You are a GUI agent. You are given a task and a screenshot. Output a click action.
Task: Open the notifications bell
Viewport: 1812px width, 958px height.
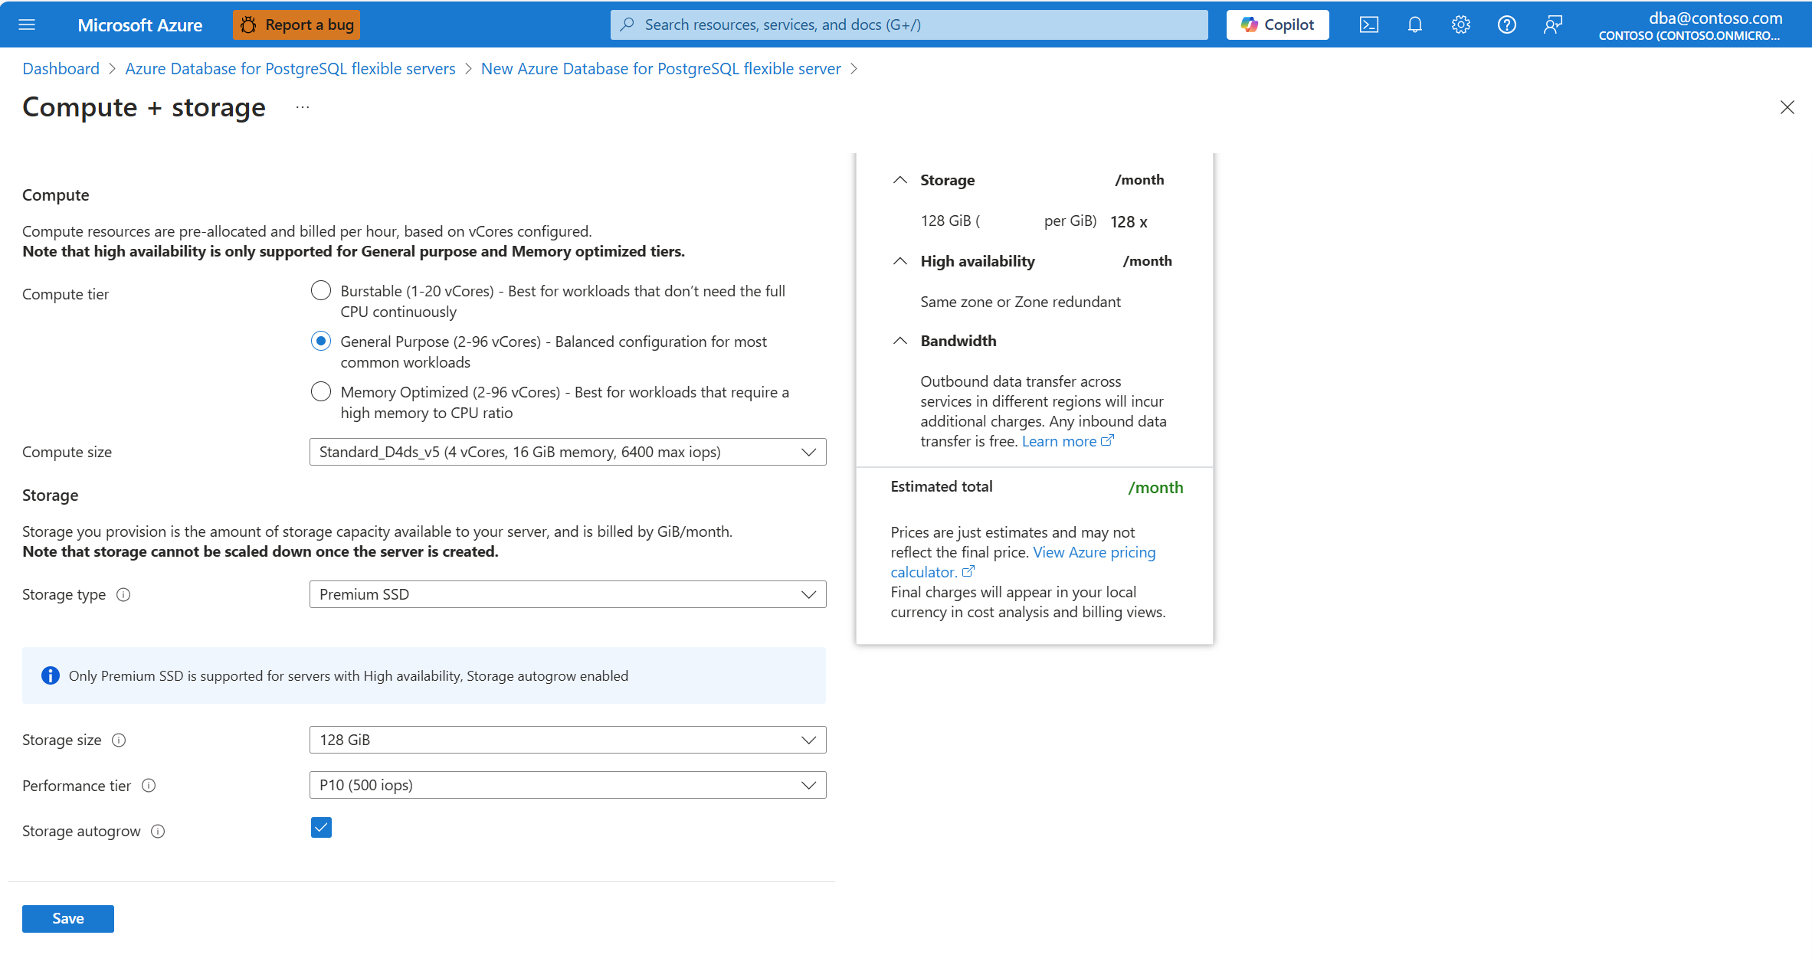[1415, 25]
